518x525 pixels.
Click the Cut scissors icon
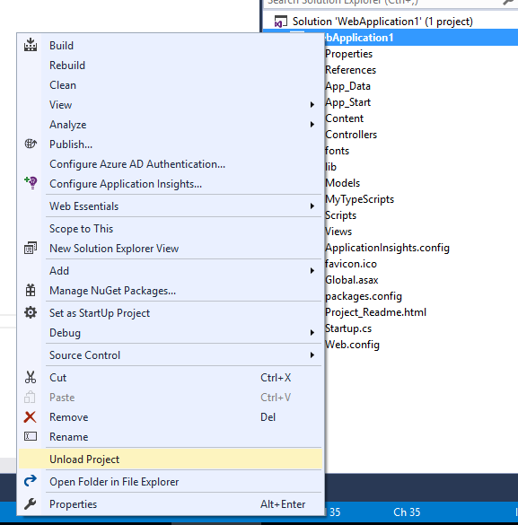[31, 377]
